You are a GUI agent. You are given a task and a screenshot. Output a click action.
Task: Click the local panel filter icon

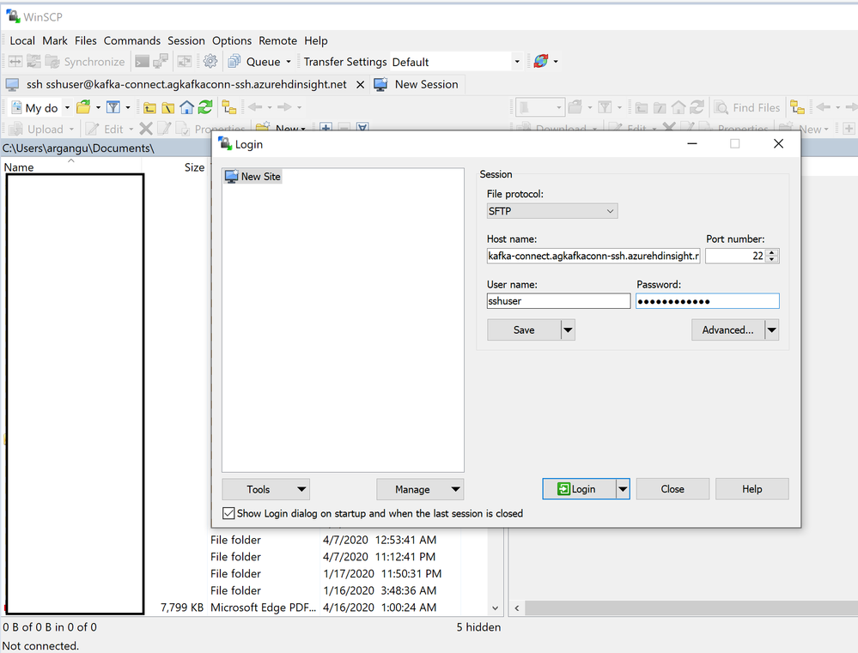[x=113, y=107]
